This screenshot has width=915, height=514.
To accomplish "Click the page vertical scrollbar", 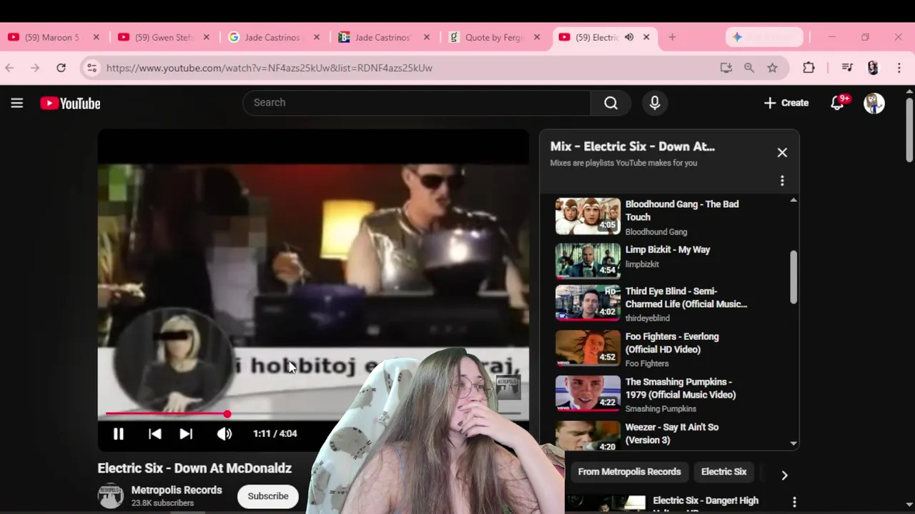I will coord(909,130).
